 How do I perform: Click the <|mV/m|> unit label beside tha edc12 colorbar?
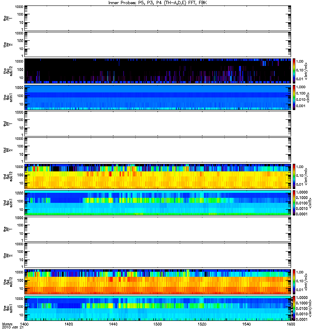coord(306,71)
